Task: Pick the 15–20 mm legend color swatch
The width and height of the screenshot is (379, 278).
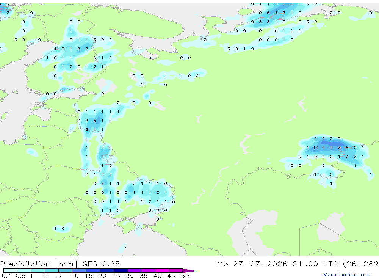Action: click(93, 270)
